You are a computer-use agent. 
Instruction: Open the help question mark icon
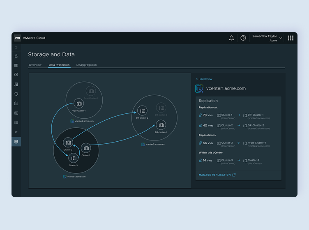[x=243, y=38]
